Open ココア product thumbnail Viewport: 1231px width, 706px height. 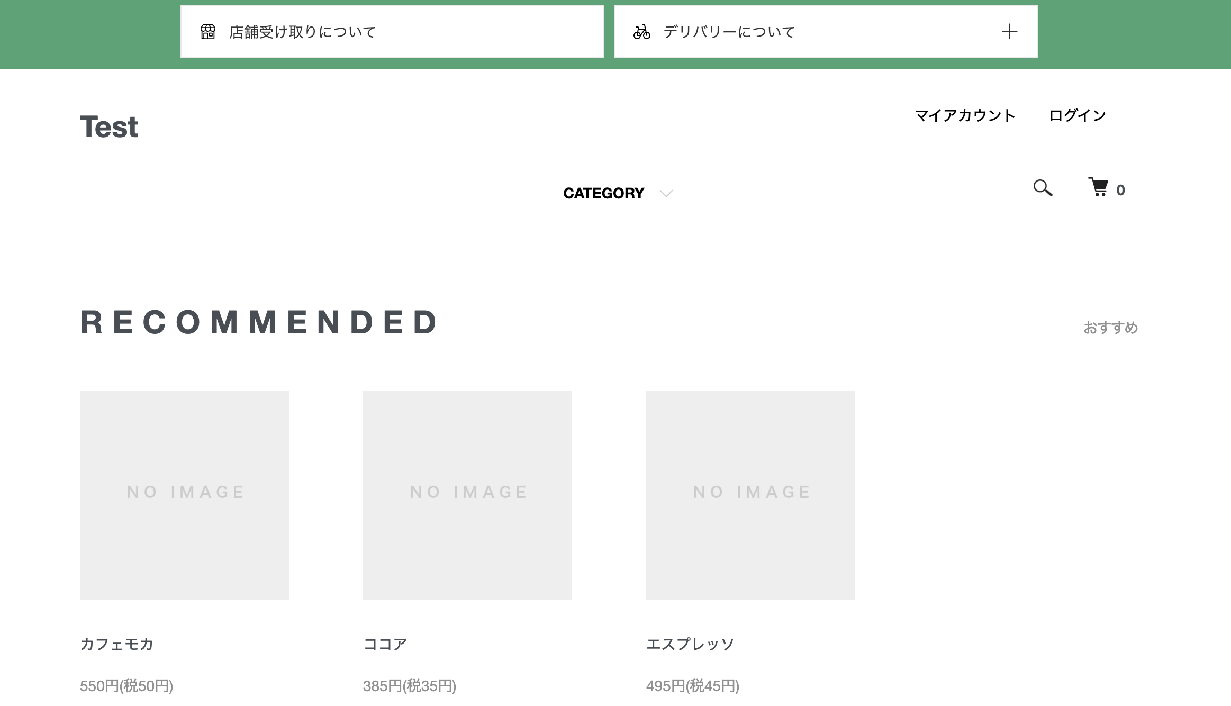point(467,495)
